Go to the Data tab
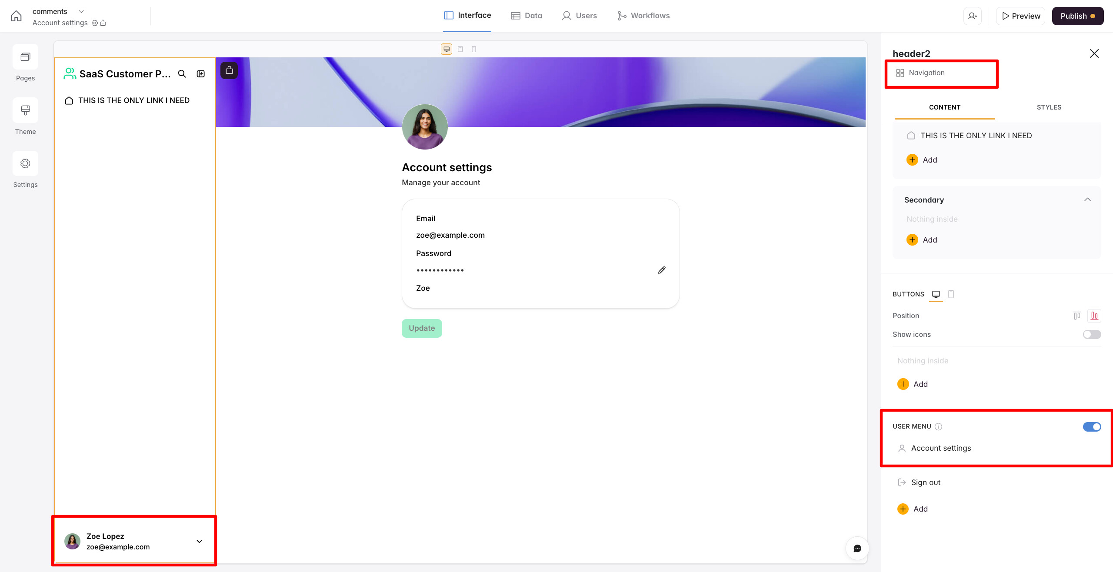The height and width of the screenshot is (572, 1113). (x=527, y=16)
